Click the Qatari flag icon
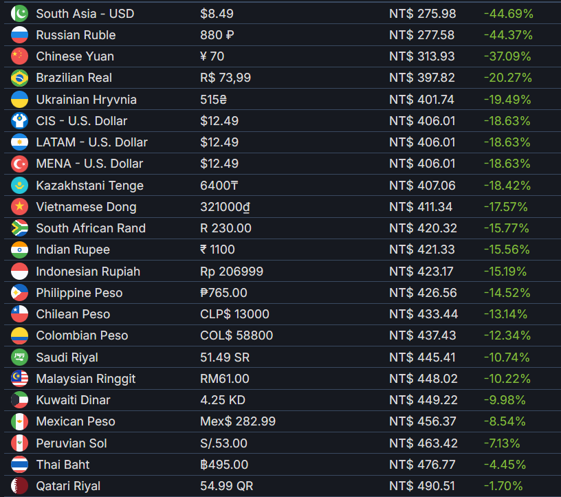This screenshot has width=561, height=497. tap(19, 486)
